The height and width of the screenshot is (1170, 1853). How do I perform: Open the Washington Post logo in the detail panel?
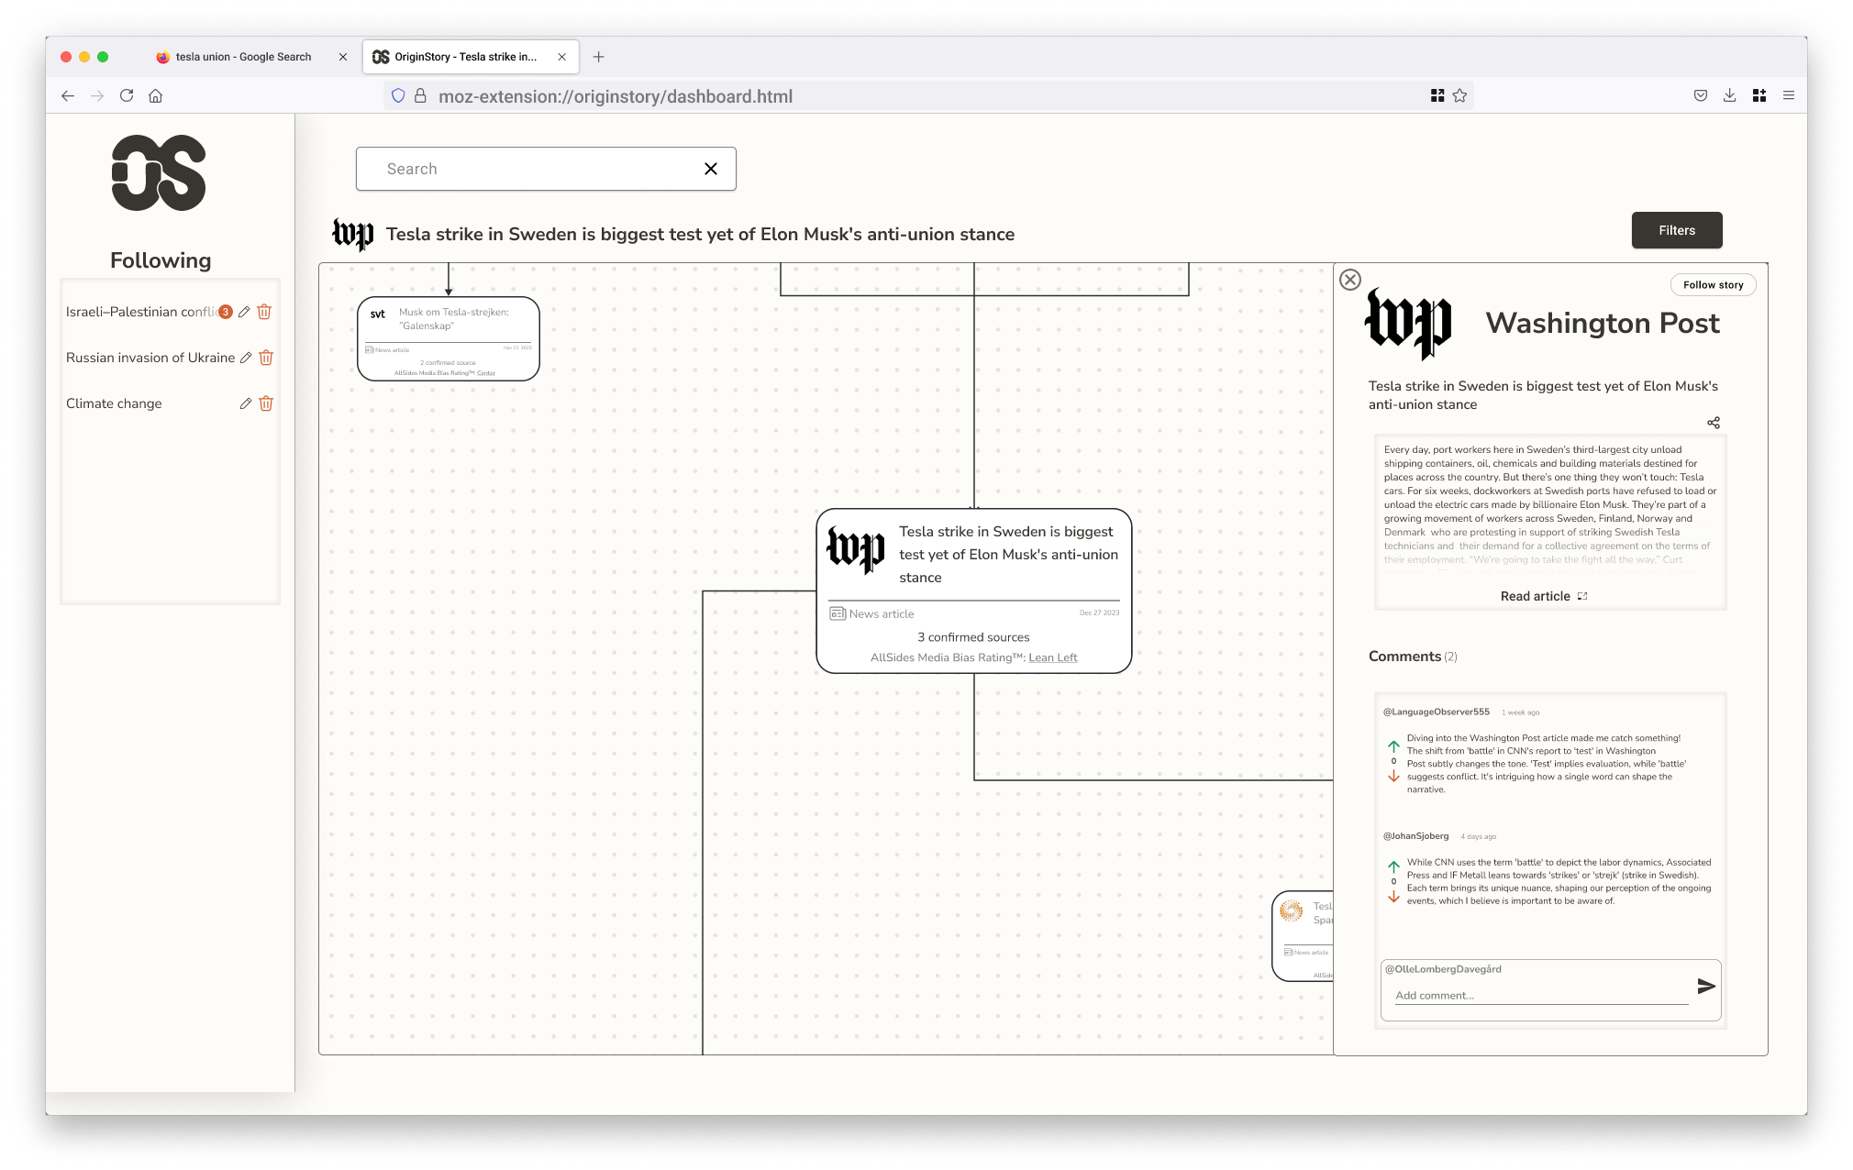[1410, 325]
